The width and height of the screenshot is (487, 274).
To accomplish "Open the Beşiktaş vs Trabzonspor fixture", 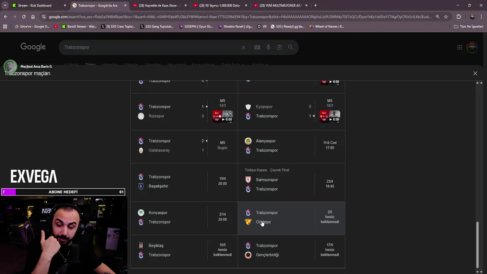I will pos(184,250).
